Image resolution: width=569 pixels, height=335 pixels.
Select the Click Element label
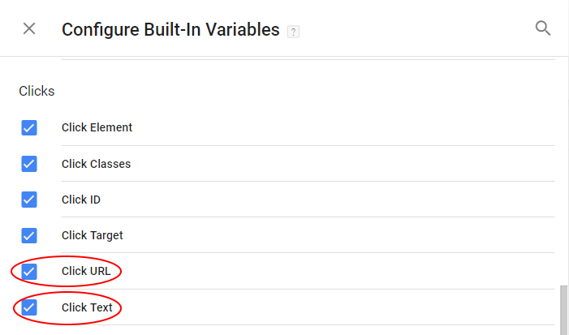pyautogui.click(x=97, y=127)
